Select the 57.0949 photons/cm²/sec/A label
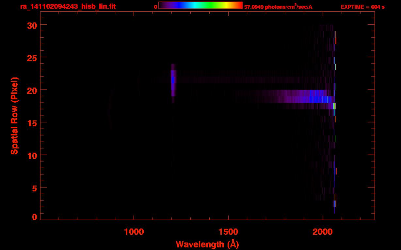 pyautogui.click(x=278, y=7)
